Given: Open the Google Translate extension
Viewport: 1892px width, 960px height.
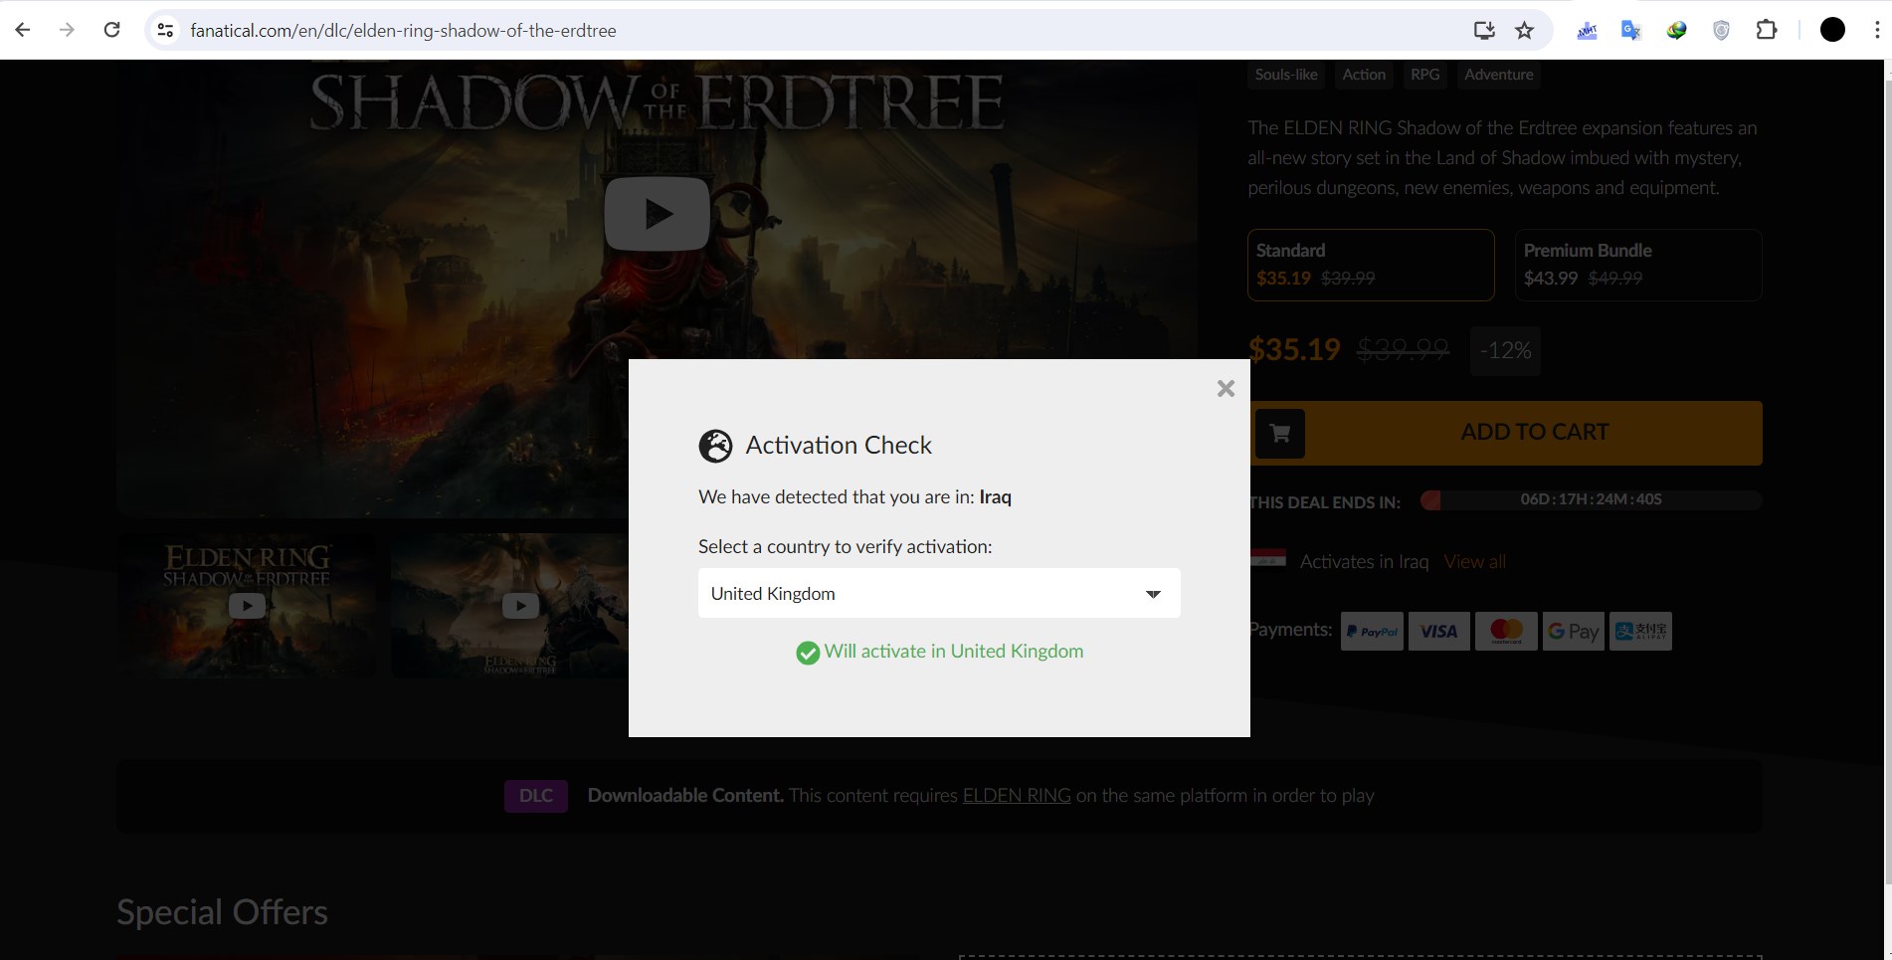Looking at the screenshot, I should point(1631,30).
